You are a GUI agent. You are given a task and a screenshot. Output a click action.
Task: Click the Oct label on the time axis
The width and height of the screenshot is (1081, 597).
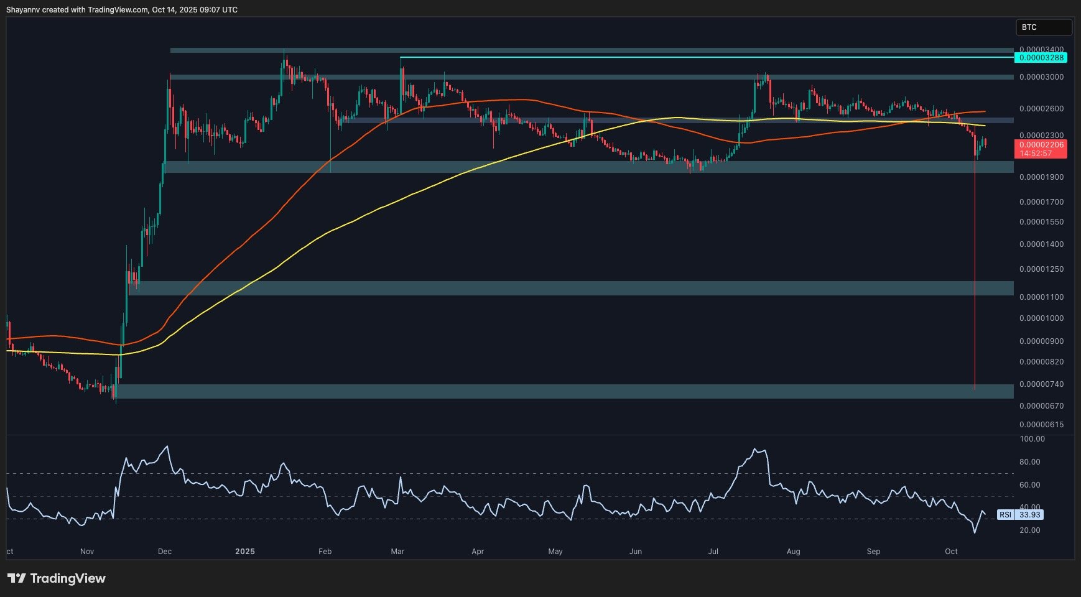click(x=952, y=552)
